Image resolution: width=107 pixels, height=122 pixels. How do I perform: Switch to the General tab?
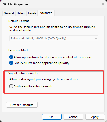pos(9,13)
